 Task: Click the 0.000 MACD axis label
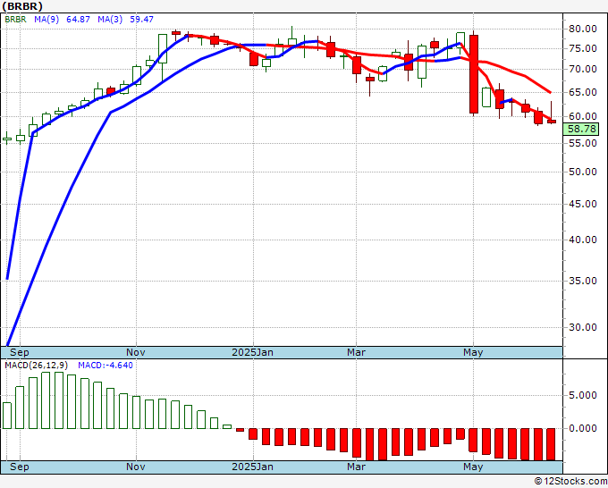pyautogui.click(x=582, y=428)
